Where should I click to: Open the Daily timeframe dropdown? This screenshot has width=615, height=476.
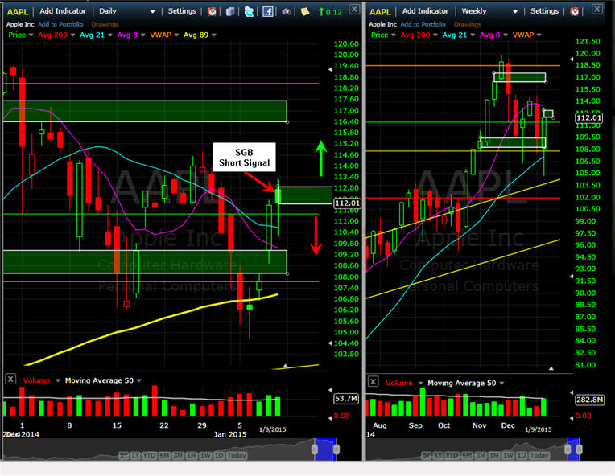coord(153,12)
